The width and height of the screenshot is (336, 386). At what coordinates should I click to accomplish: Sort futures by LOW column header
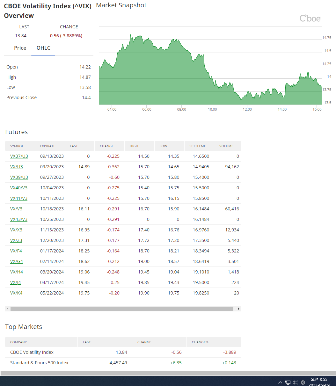[170, 146]
